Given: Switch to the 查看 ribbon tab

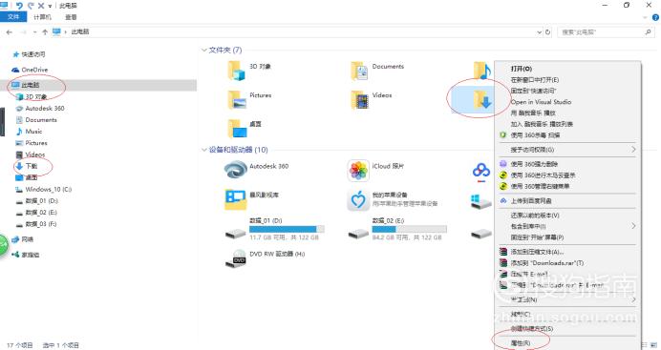Looking at the screenshot, I should coord(71,17).
